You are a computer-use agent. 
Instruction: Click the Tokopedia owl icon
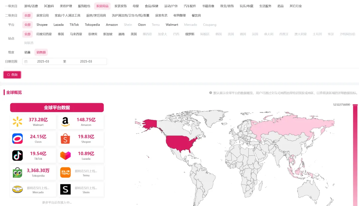coord(17,173)
